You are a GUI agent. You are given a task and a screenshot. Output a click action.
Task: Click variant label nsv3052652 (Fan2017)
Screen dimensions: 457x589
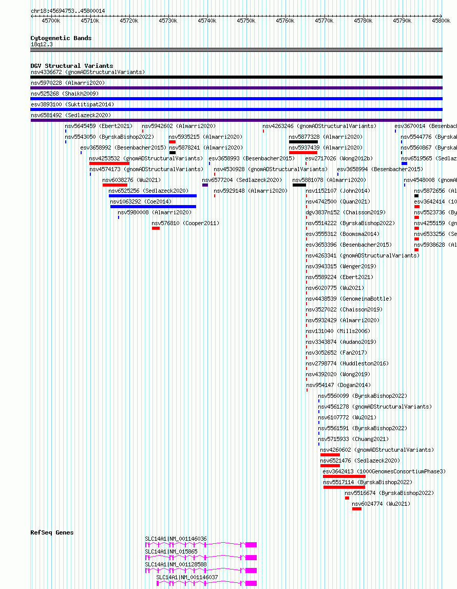tap(336, 353)
